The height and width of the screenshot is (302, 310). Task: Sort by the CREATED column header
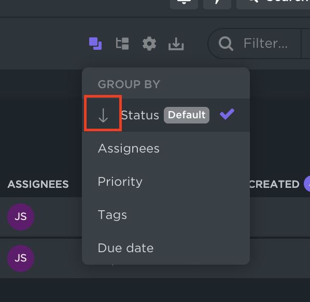274,184
